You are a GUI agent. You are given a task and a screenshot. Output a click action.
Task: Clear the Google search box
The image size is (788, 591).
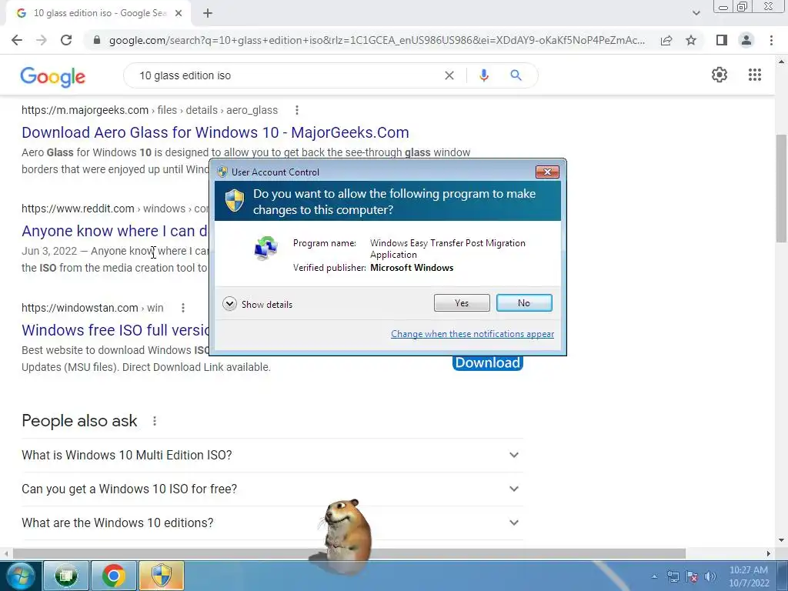(x=449, y=75)
